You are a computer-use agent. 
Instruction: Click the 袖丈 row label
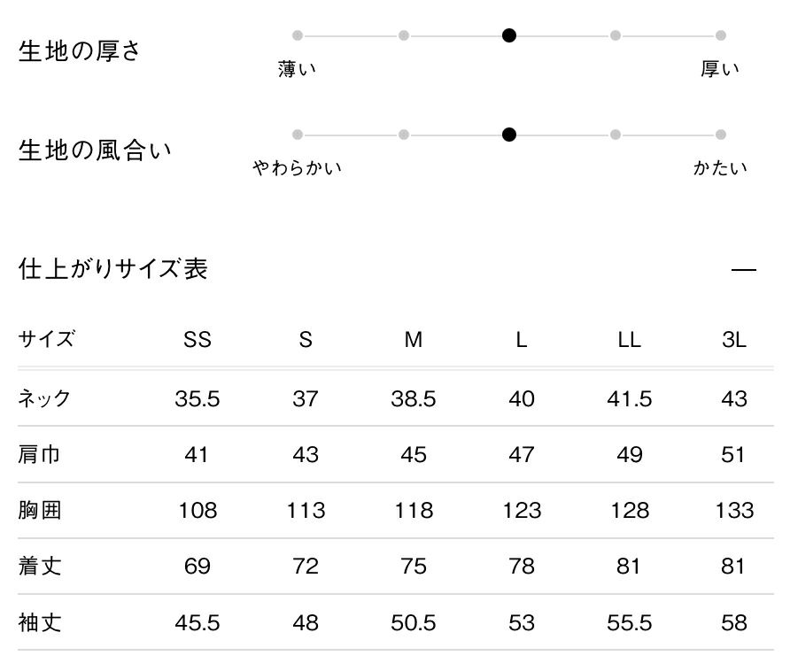[39, 623]
